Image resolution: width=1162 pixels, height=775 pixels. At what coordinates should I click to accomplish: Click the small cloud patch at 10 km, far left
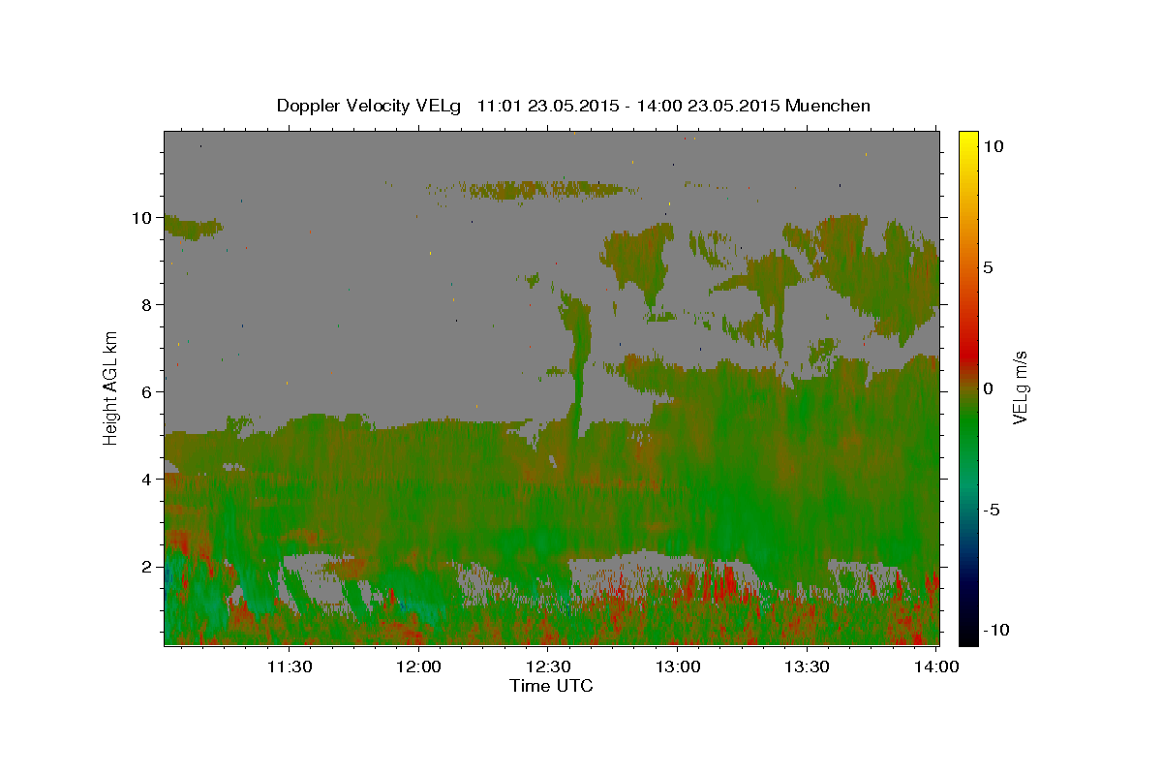tap(192, 228)
